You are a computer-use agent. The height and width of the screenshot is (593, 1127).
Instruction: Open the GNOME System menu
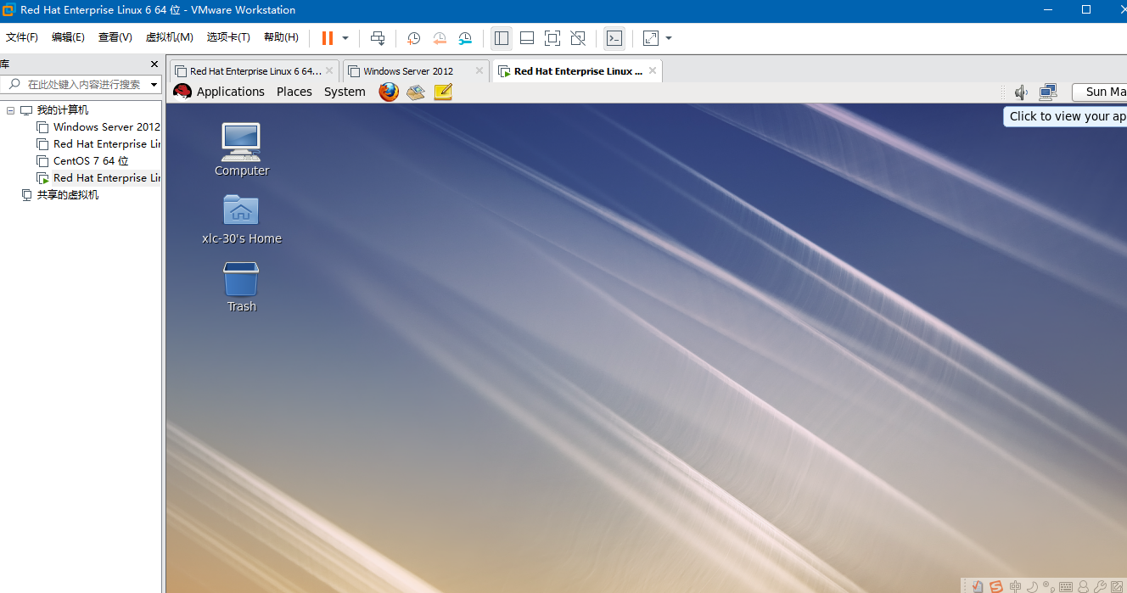pos(345,92)
